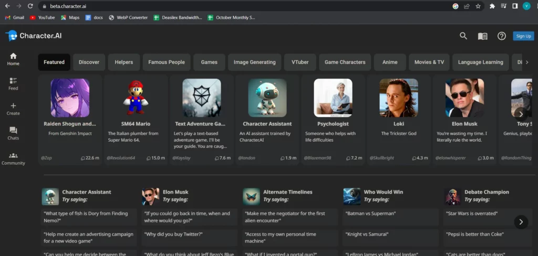Image resolution: width=538 pixels, height=256 pixels.
Task: Reload the page in browser
Action: (x=30, y=6)
